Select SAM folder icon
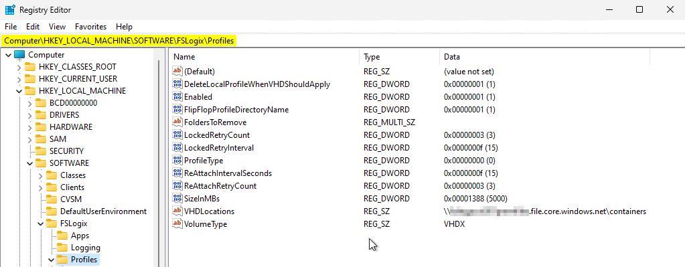685x267 pixels. tap(41, 139)
